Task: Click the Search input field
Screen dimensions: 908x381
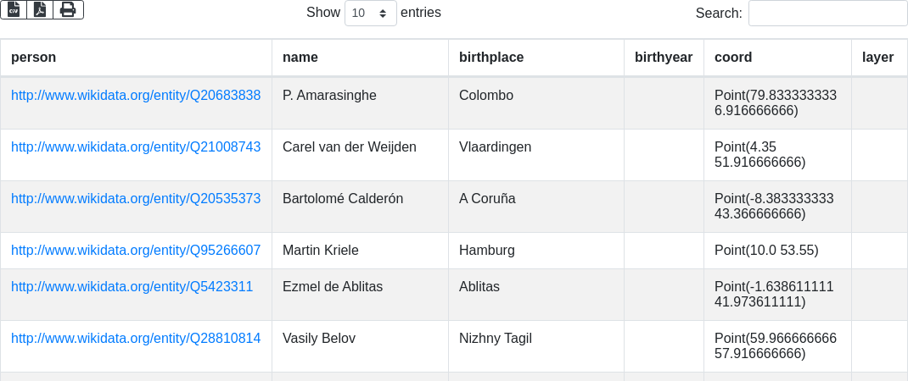Action: tap(827, 14)
